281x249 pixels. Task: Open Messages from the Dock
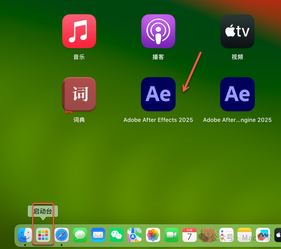tap(80, 235)
